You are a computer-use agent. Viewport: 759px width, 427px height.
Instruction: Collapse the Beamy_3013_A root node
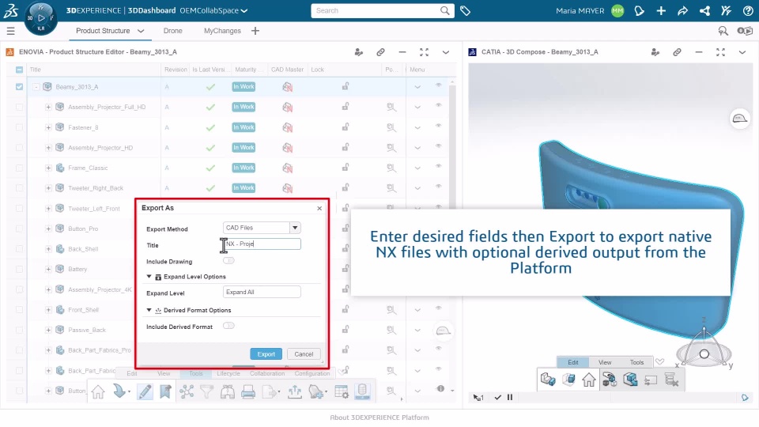(36, 87)
